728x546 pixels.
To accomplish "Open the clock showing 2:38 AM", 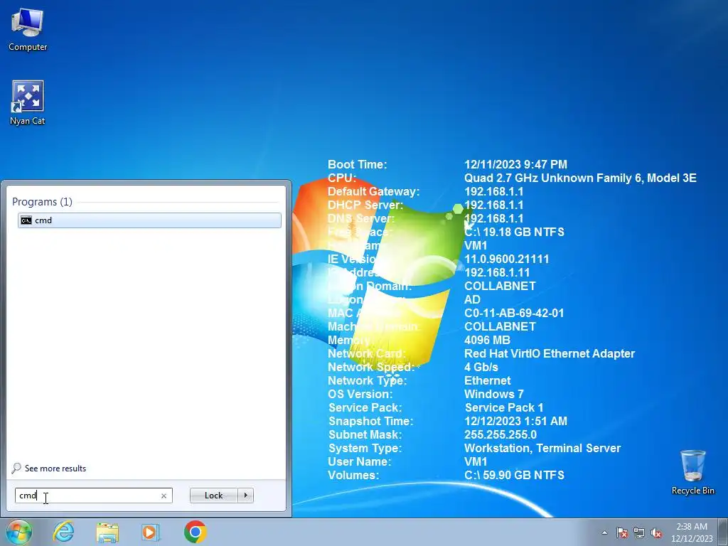I will click(x=692, y=532).
